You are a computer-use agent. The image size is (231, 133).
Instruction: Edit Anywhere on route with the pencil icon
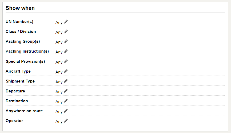[66, 111]
